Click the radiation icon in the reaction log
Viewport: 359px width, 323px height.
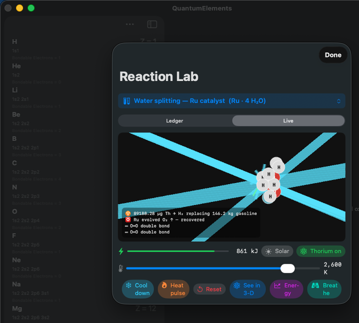click(x=128, y=213)
